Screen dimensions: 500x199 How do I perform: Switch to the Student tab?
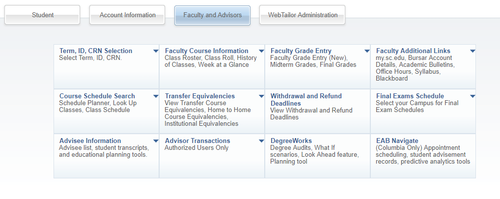click(43, 15)
